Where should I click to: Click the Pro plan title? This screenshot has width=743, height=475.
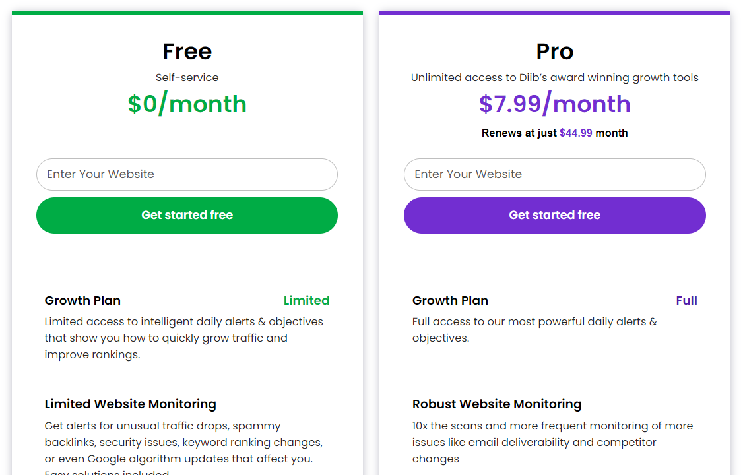coord(554,51)
